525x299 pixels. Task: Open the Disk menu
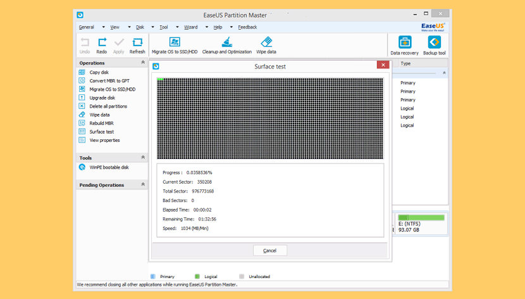(140, 27)
